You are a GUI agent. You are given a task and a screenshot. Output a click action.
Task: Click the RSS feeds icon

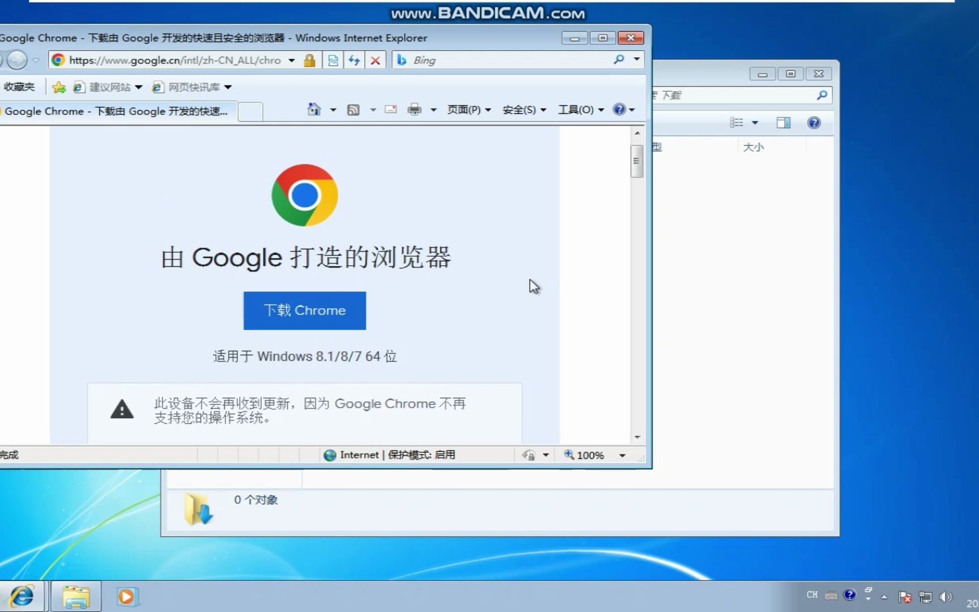click(354, 109)
